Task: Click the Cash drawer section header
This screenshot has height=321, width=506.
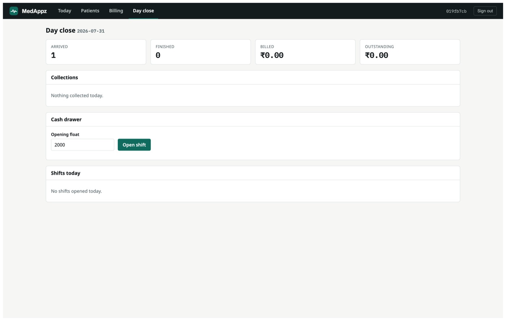Action: click(x=253, y=119)
